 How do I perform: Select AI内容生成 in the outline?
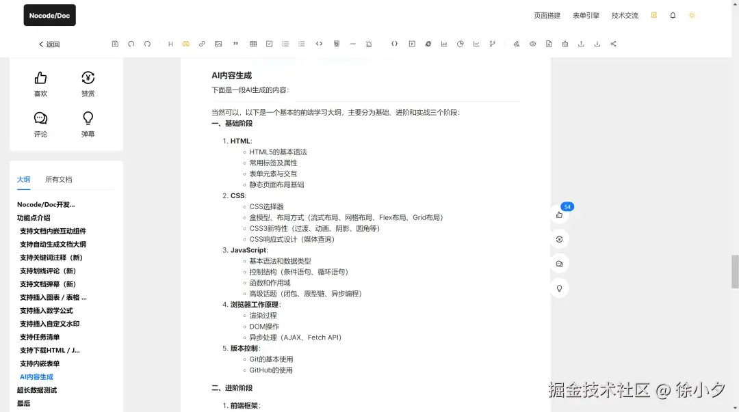[36, 376]
